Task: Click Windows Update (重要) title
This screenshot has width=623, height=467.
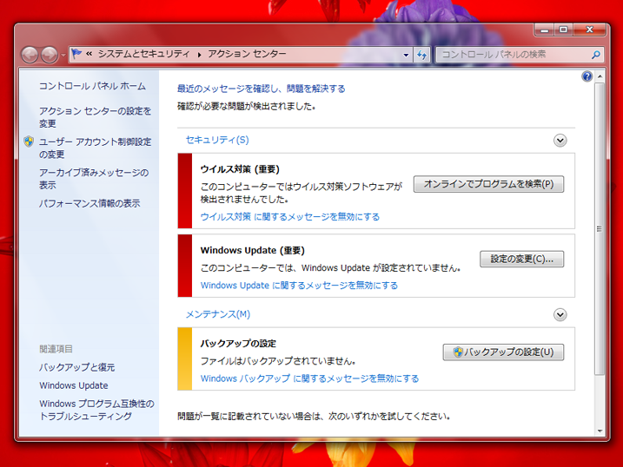Action: point(253,250)
